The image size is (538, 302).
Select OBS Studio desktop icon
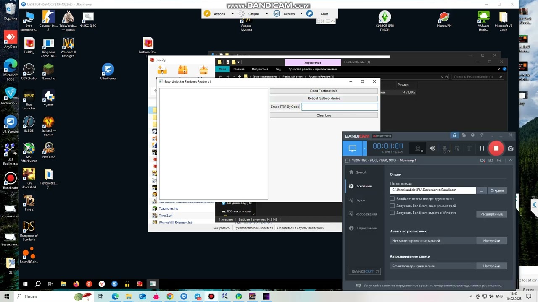29,72
